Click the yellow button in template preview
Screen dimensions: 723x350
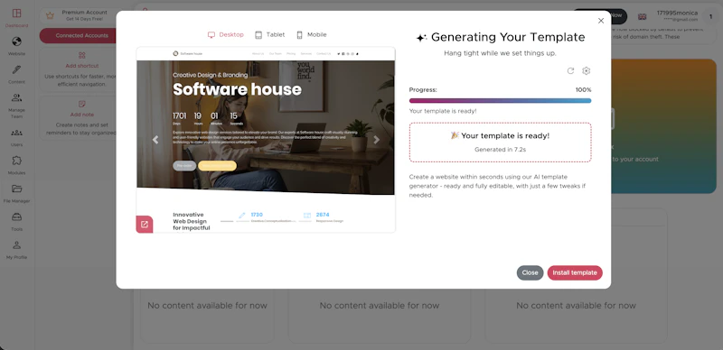pyautogui.click(x=217, y=166)
